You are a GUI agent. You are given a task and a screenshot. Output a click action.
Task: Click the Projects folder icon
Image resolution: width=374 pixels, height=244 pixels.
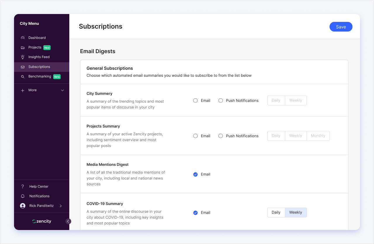click(x=22, y=48)
